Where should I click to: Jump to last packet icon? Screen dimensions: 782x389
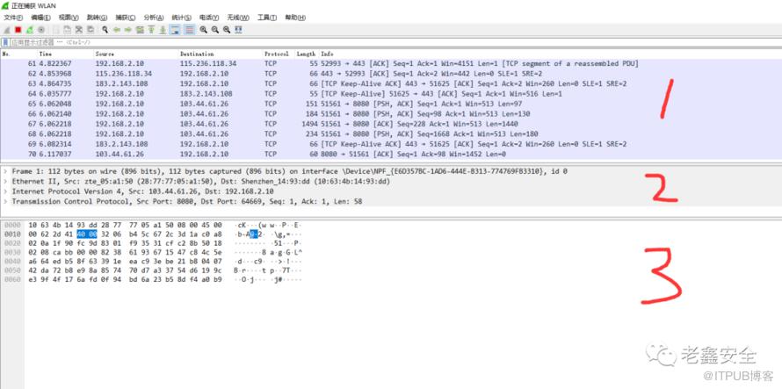pos(163,30)
